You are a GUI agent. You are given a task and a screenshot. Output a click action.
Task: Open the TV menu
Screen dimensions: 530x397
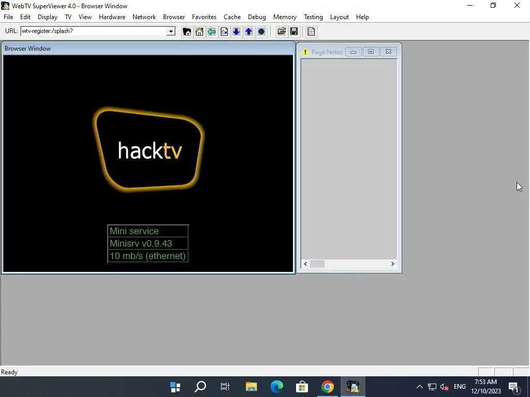click(68, 17)
